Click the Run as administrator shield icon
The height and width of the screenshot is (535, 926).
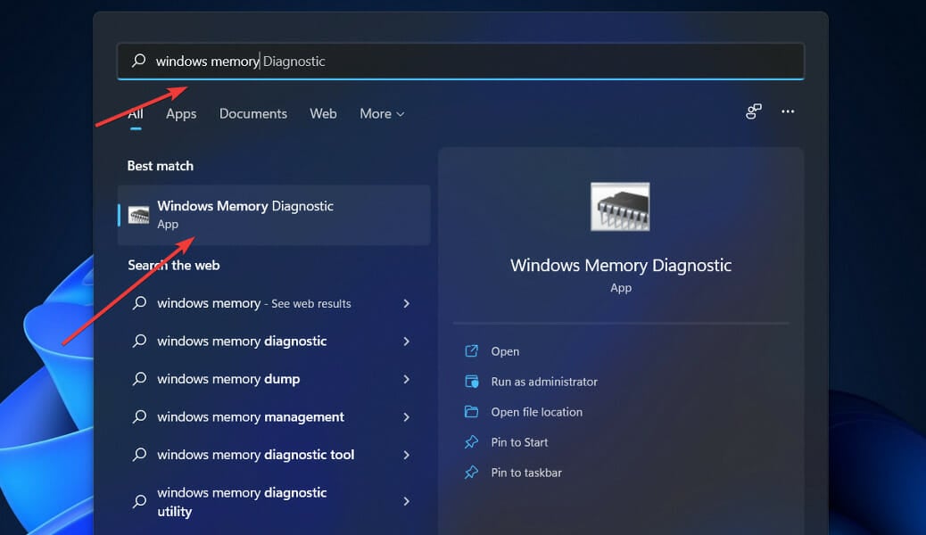[x=471, y=382]
